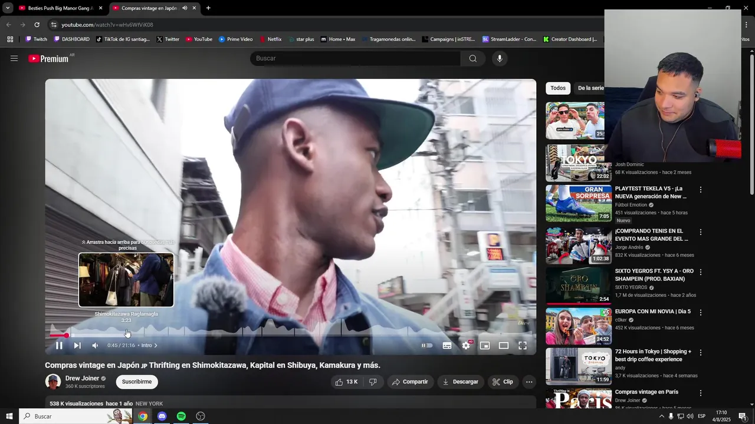Like the video with 13 K
The height and width of the screenshot is (424, 755).
pos(347,382)
